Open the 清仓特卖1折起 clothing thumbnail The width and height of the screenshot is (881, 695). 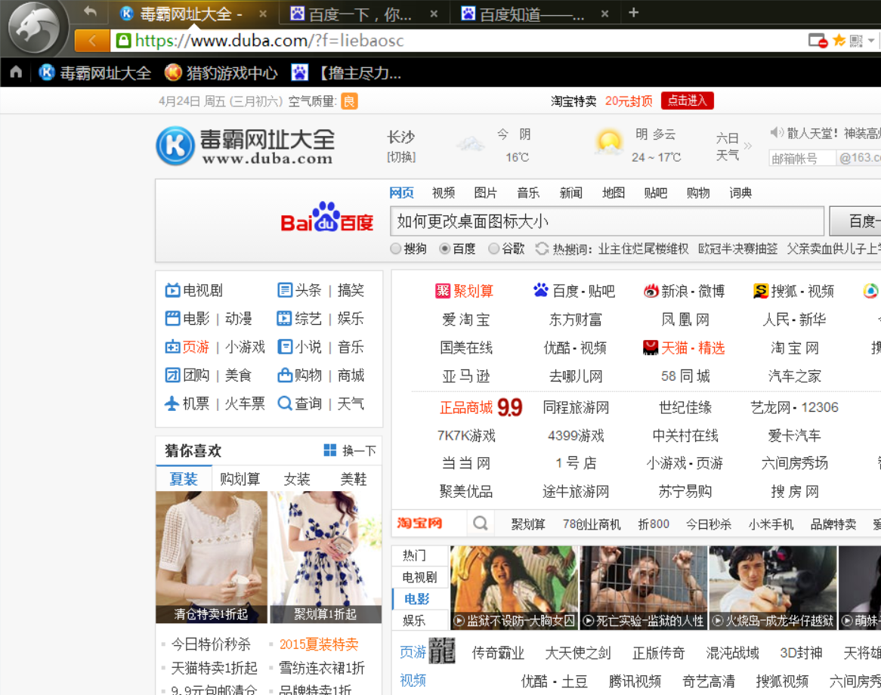coord(212,558)
